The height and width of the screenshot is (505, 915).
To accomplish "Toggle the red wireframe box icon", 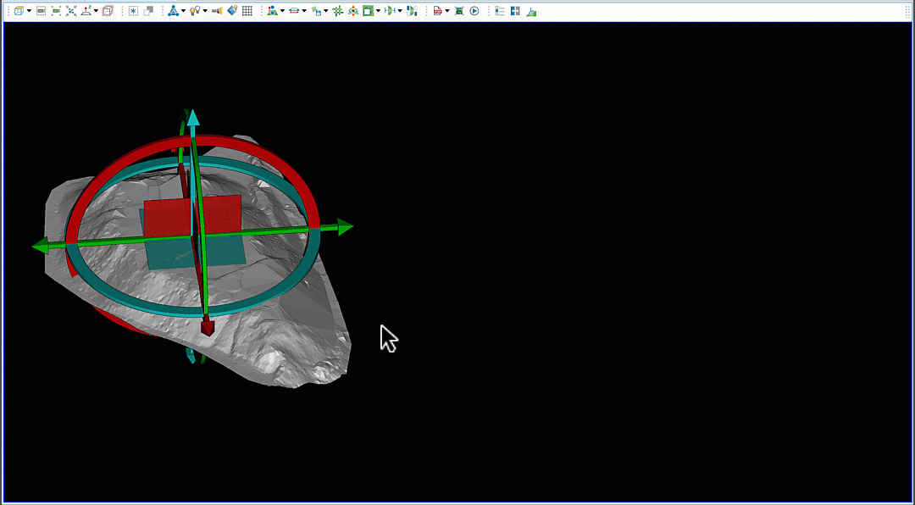I will (x=108, y=11).
